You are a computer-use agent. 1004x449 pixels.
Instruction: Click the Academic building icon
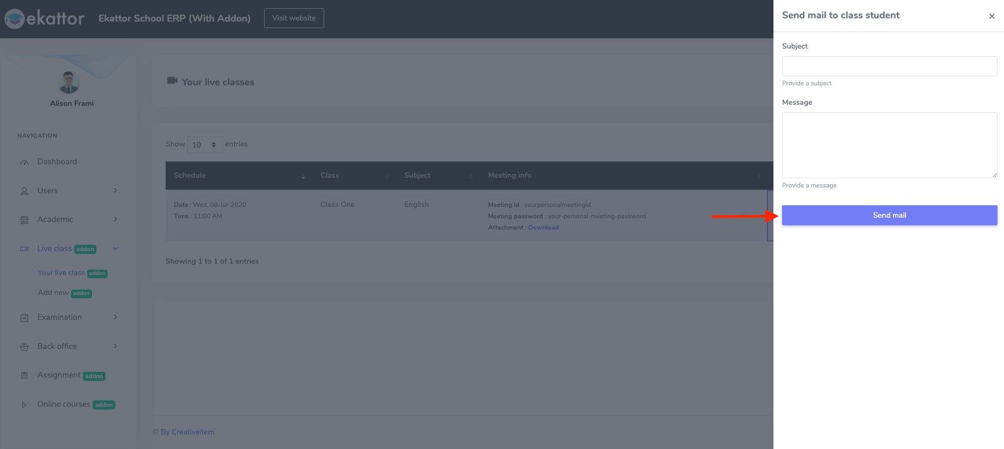pyautogui.click(x=24, y=220)
